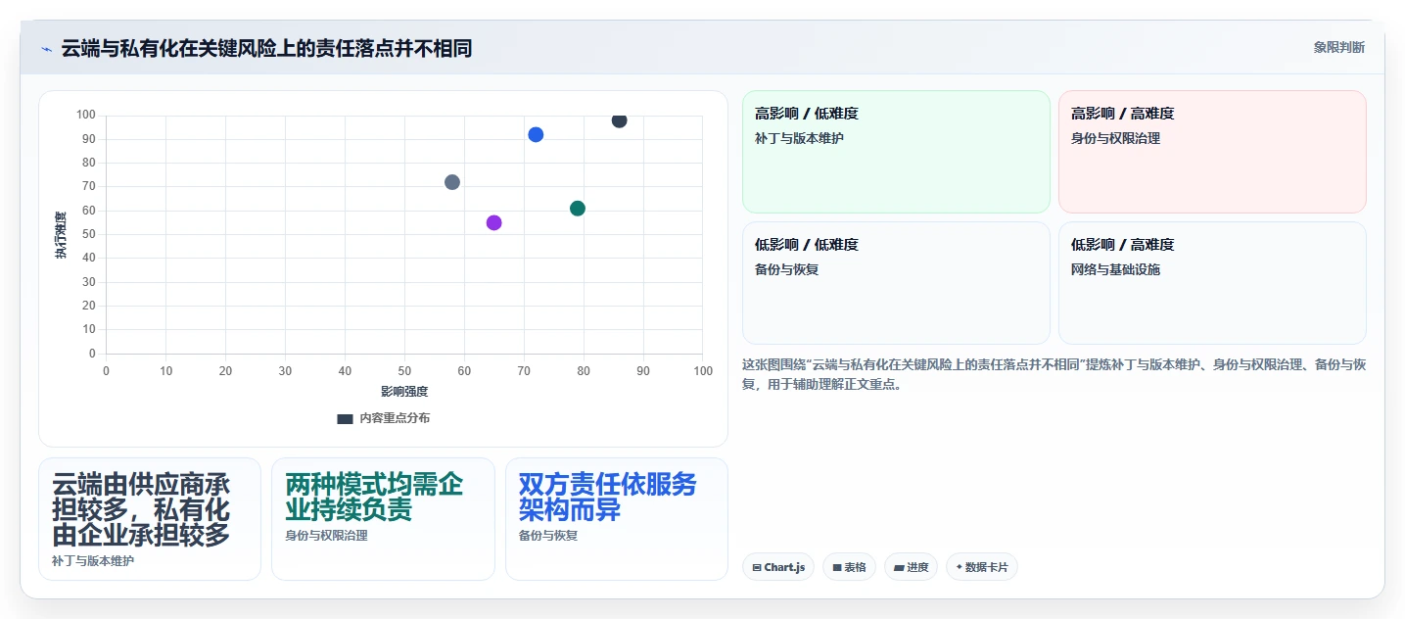
Task: Select the blue scatter point
Action: pyautogui.click(x=536, y=134)
